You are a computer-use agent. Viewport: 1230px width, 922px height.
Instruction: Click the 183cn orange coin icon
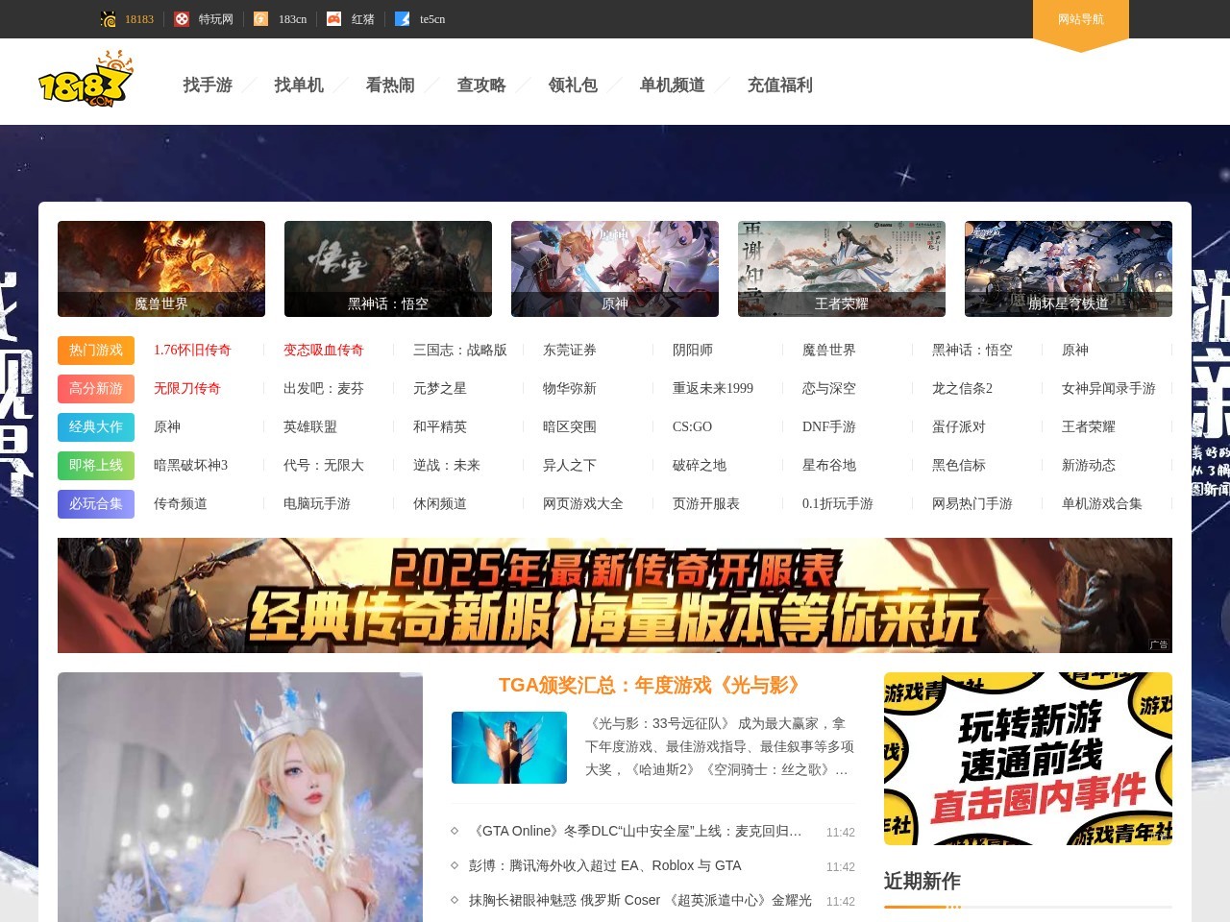click(x=259, y=18)
